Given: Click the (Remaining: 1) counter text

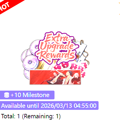Looking at the screenshot, I should click(41, 116).
